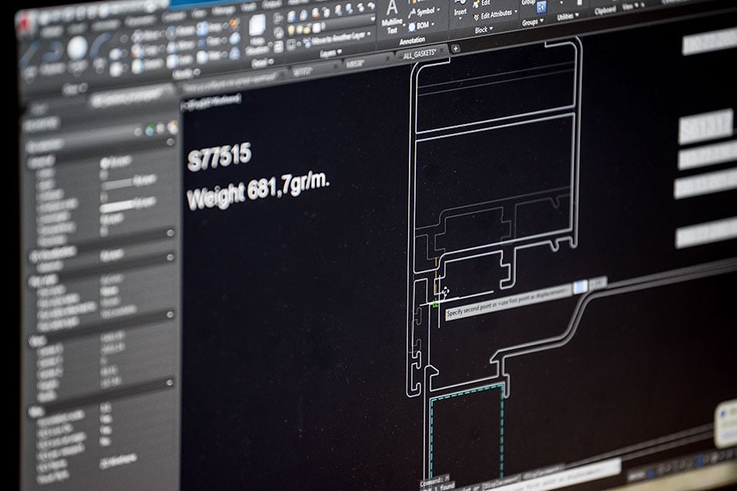Click the Command: M history line
Image resolution: width=737 pixels, height=491 pixels.
pos(434,479)
